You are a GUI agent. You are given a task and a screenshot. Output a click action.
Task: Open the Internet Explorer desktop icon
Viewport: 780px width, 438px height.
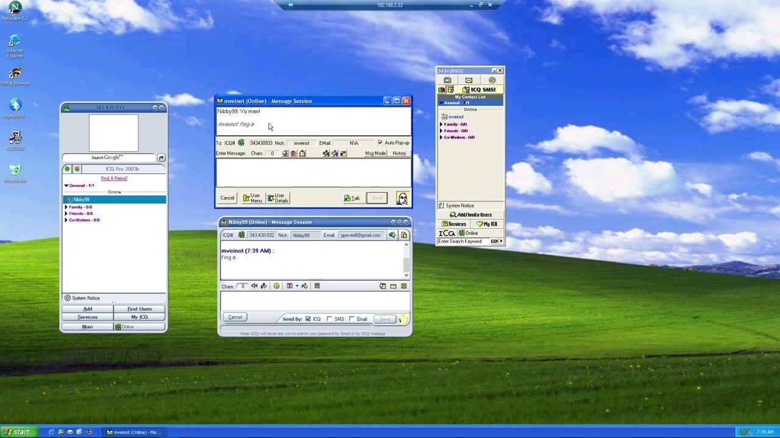pos(15,46)
